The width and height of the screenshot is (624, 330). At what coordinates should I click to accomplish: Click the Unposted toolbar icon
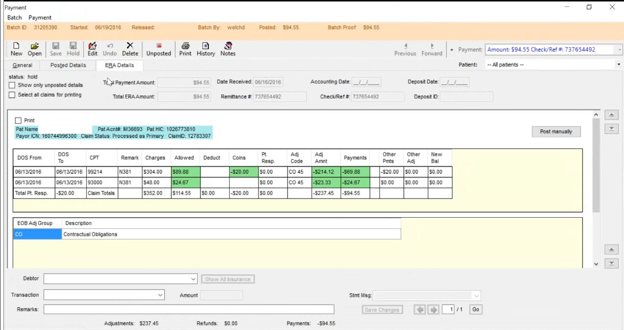click(x=158, y=49)
